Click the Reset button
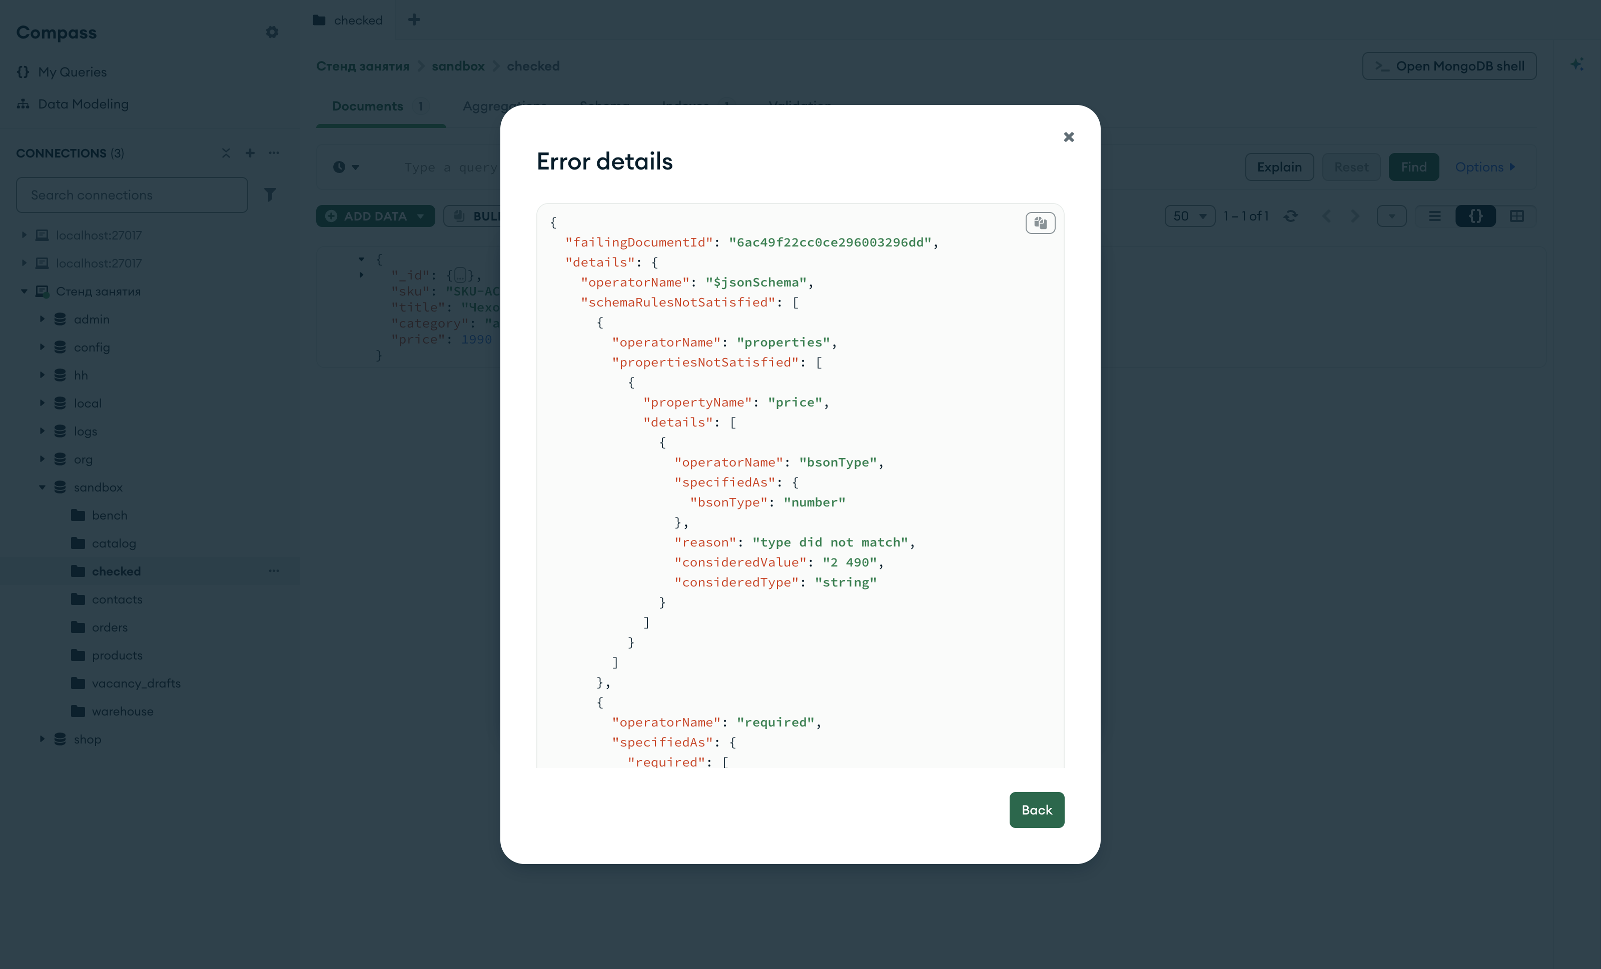Screen dimensions: 1601x969 pos(1351,167)
